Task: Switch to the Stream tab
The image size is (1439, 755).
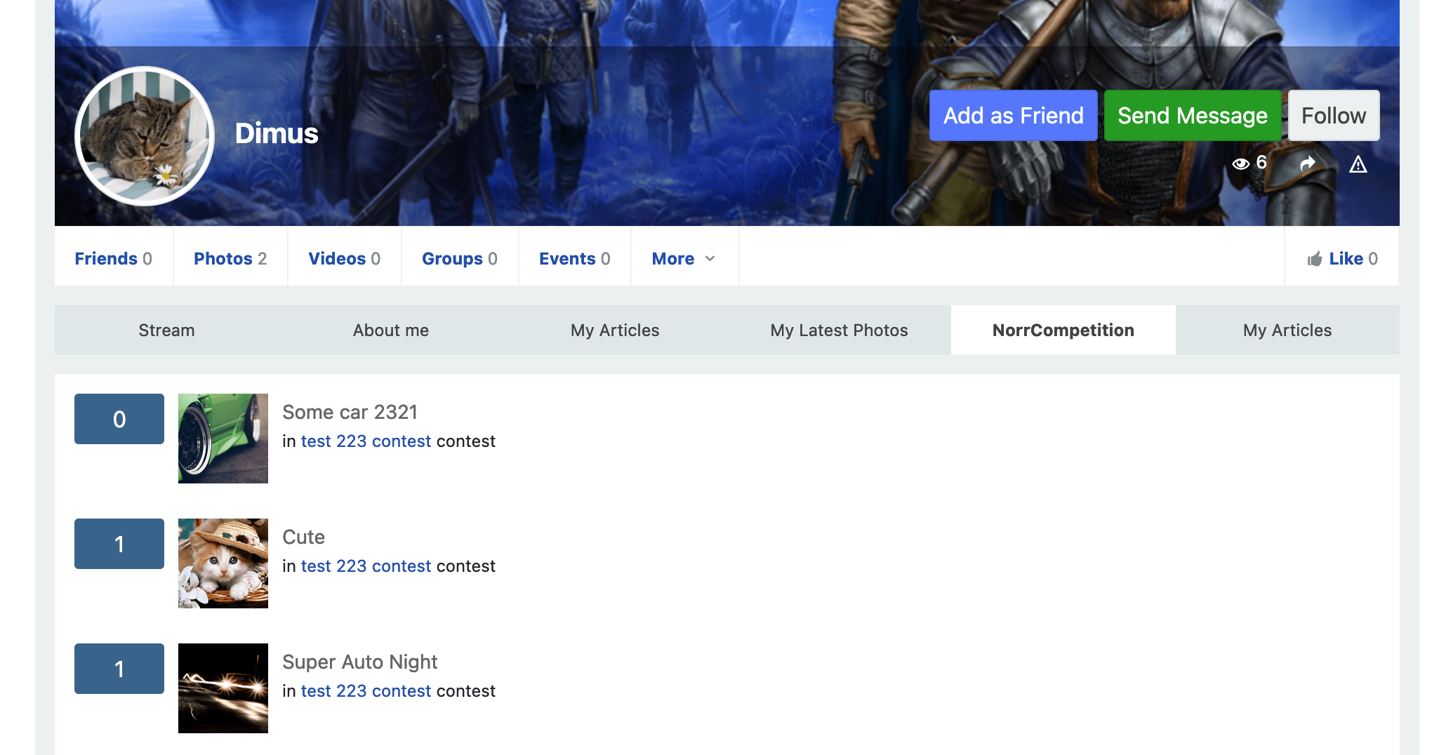Action: [166, 330]
